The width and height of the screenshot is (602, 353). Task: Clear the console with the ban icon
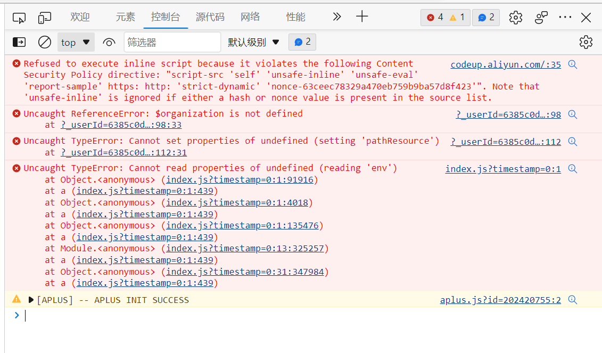coord(45,42)
